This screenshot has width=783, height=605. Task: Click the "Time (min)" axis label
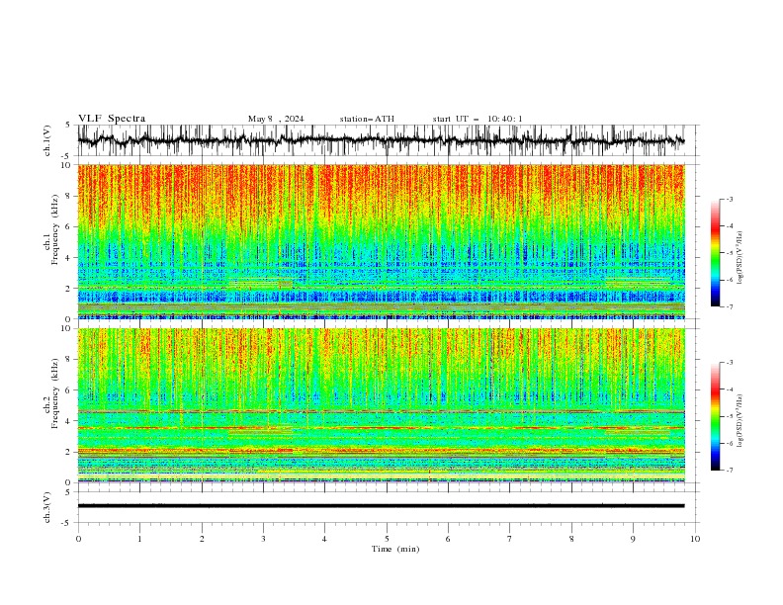[x=395, y=549]
